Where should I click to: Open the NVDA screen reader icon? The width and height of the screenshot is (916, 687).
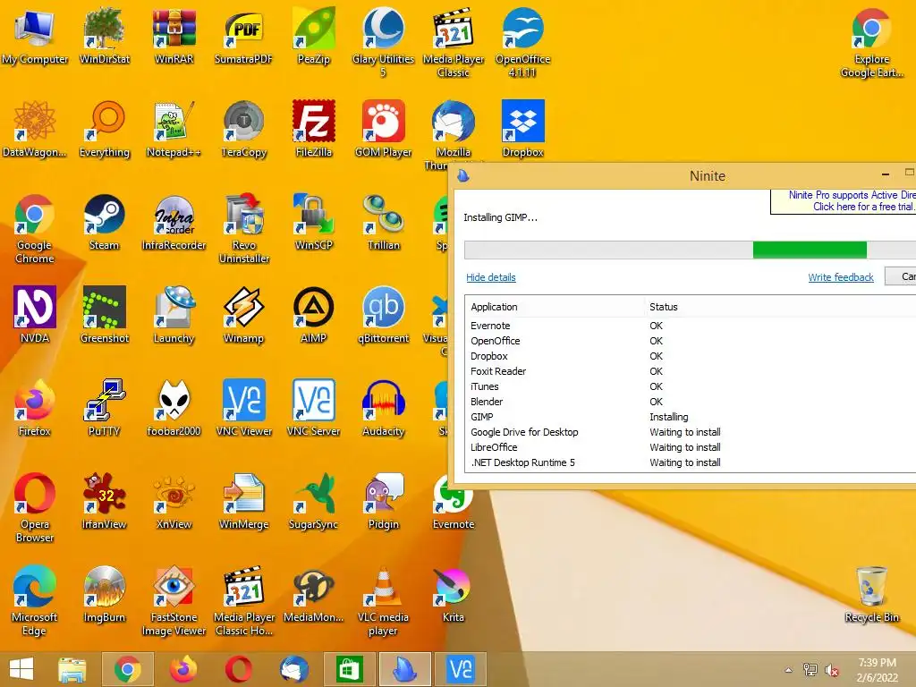[x=35, y=315]
